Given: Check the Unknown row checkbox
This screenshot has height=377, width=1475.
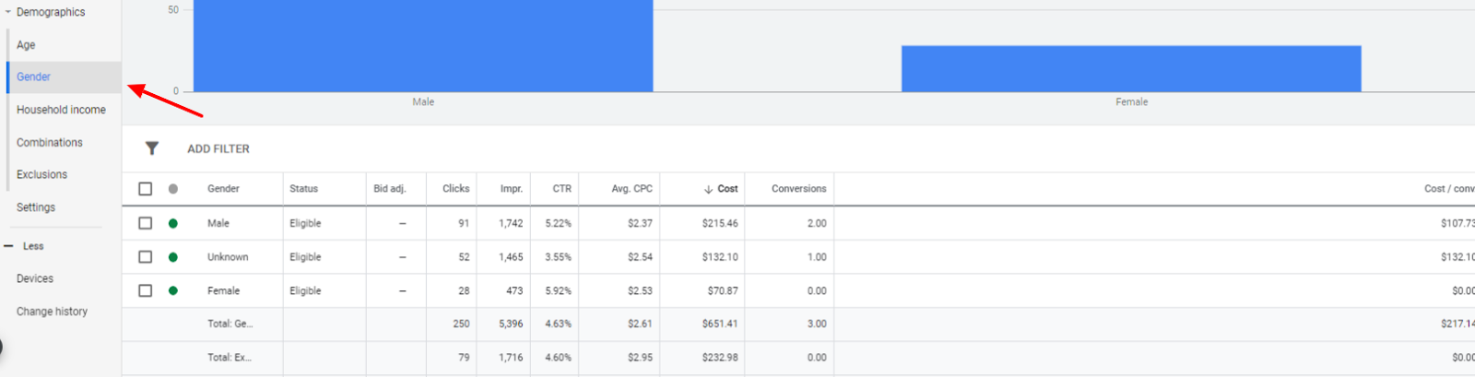Looking at the screenshot, I should click(x=145, y=257).
